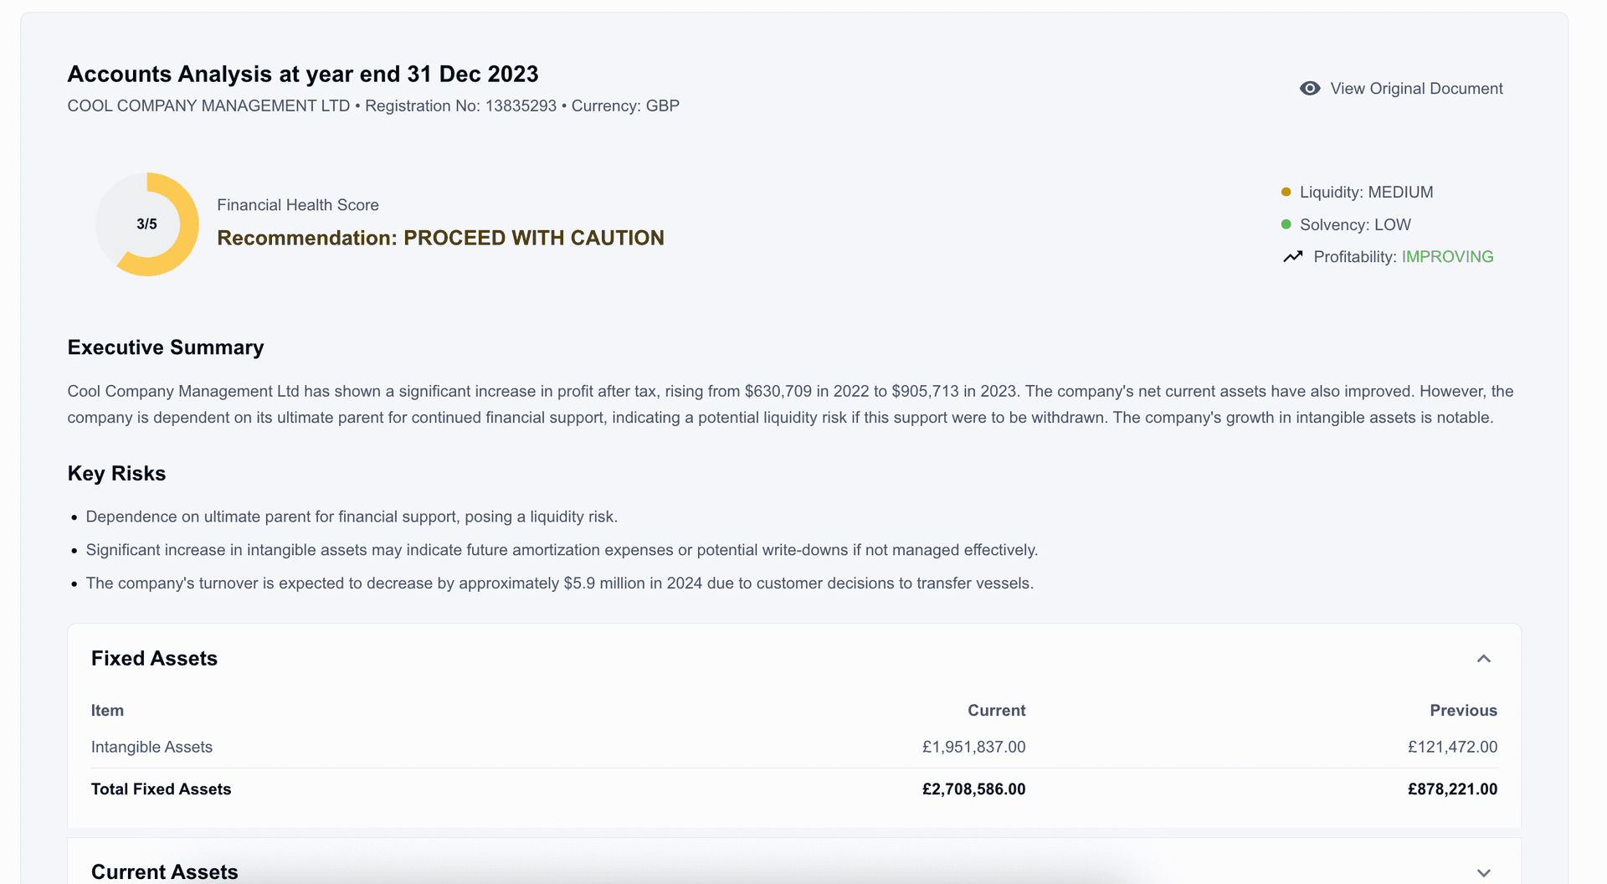Click the Recommendation: PROCEED WITH CAUTION heading
1607x884 pixels.
click(x=440, y=238)
